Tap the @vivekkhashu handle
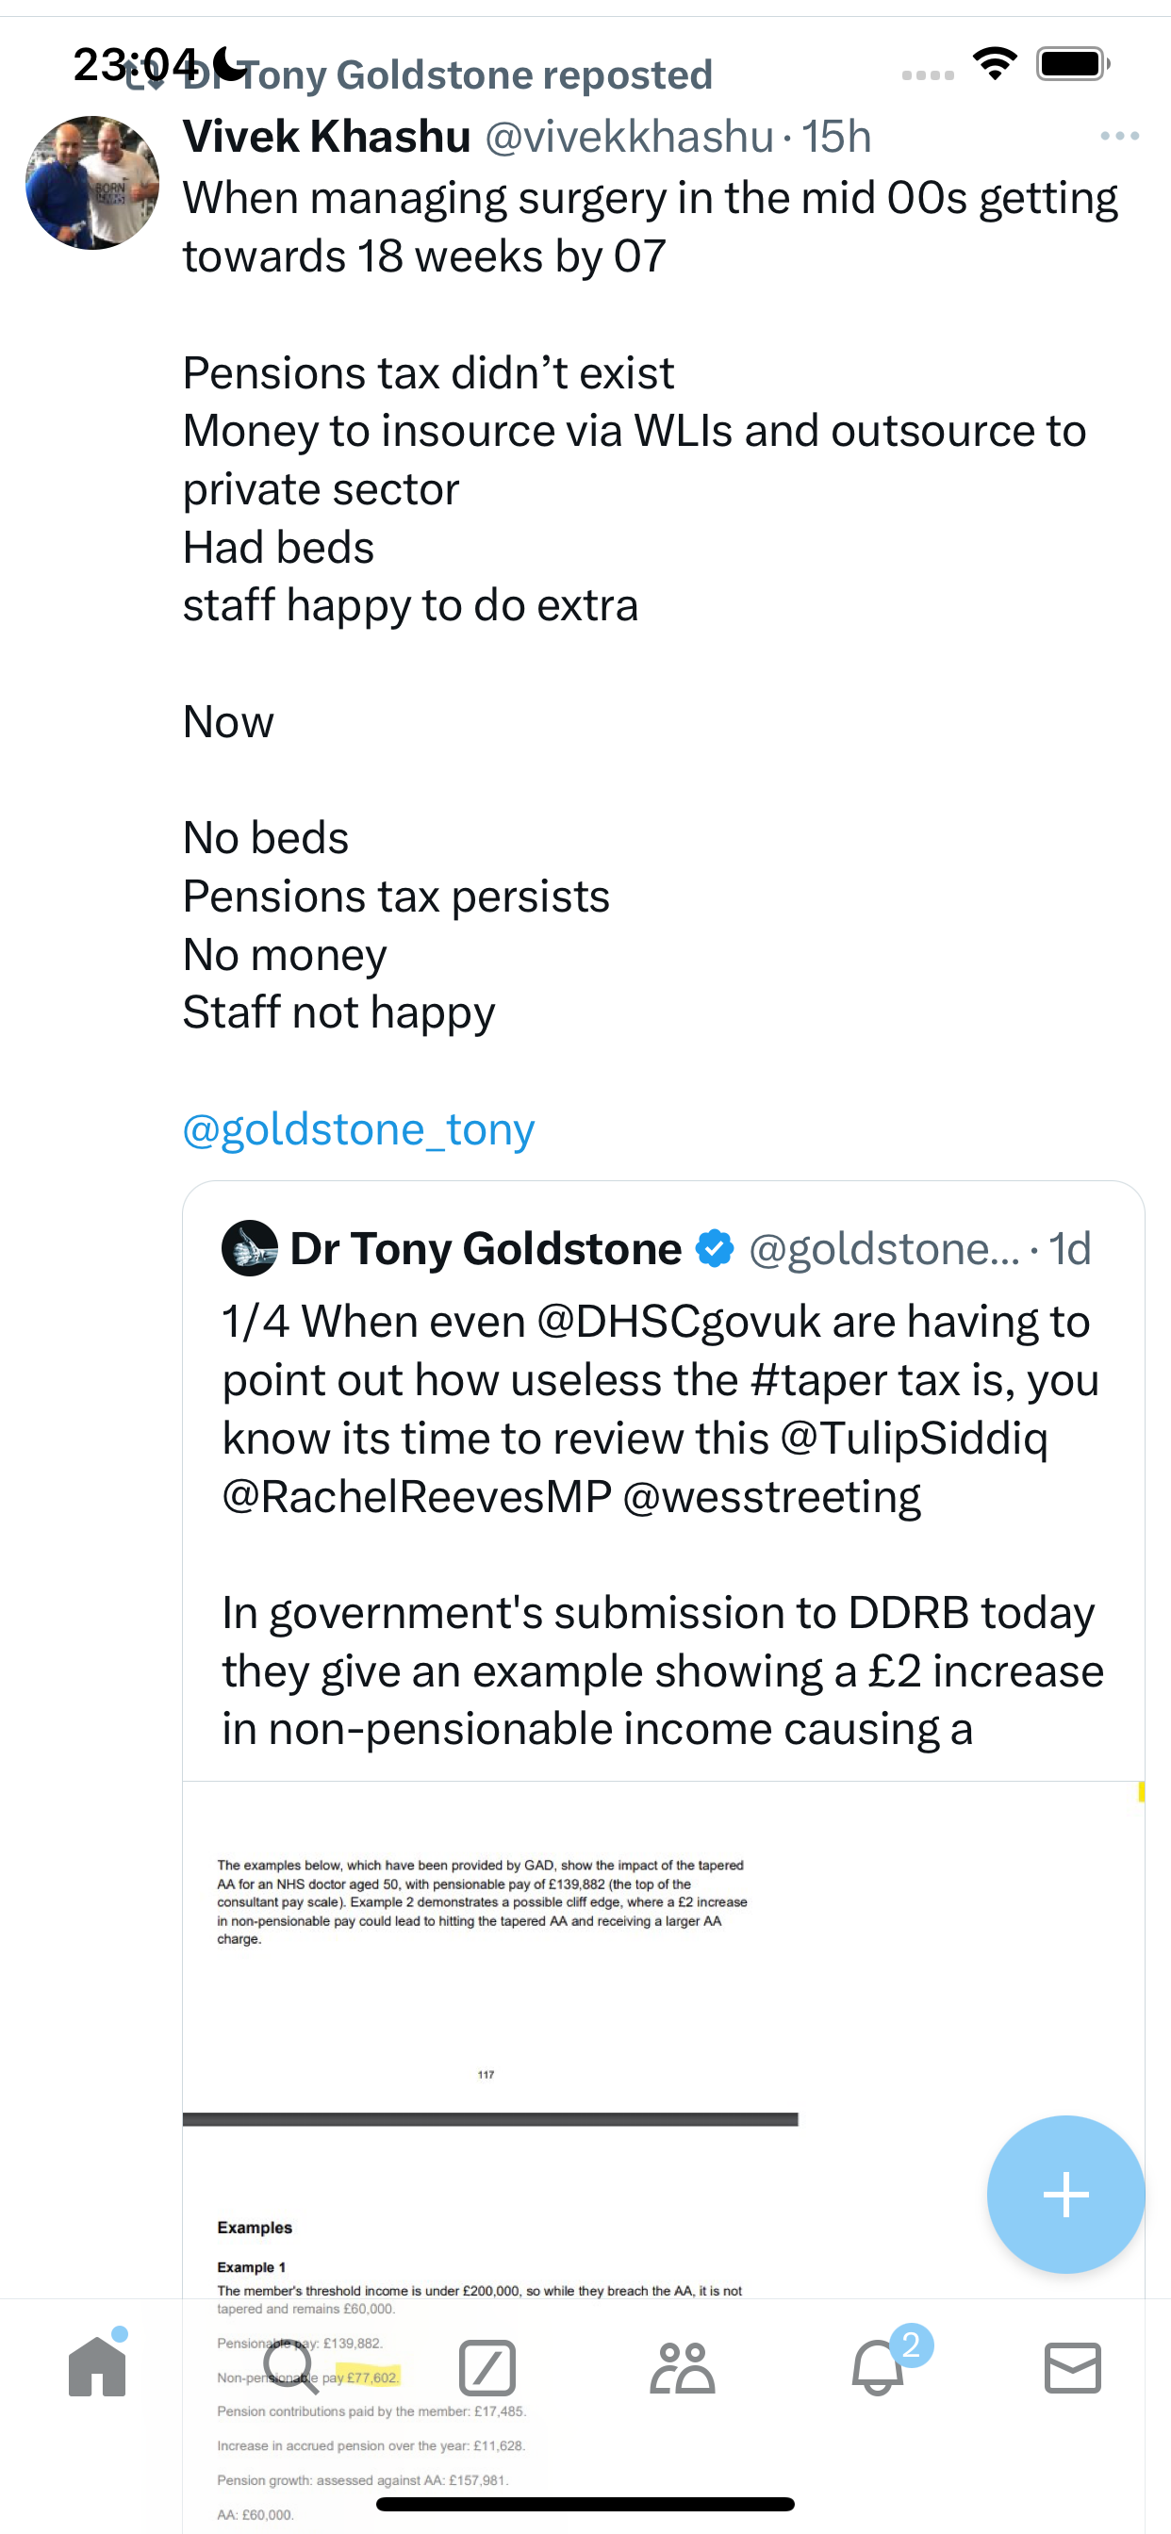Screen dimensions: 1171x2534 pyautogui.click(x=630, y=136)
